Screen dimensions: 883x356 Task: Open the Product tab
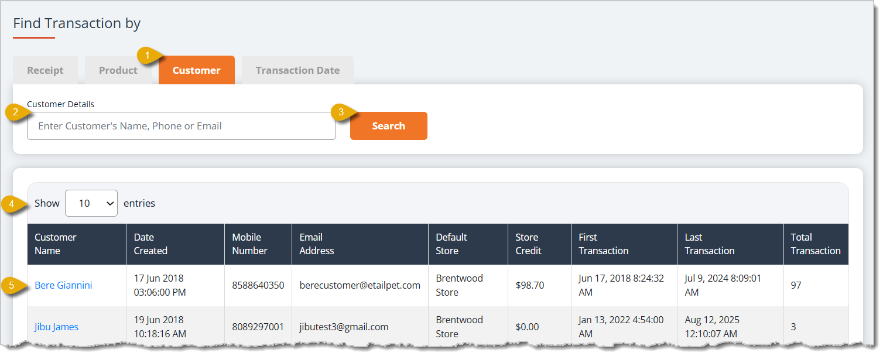(x=118, y=70)
